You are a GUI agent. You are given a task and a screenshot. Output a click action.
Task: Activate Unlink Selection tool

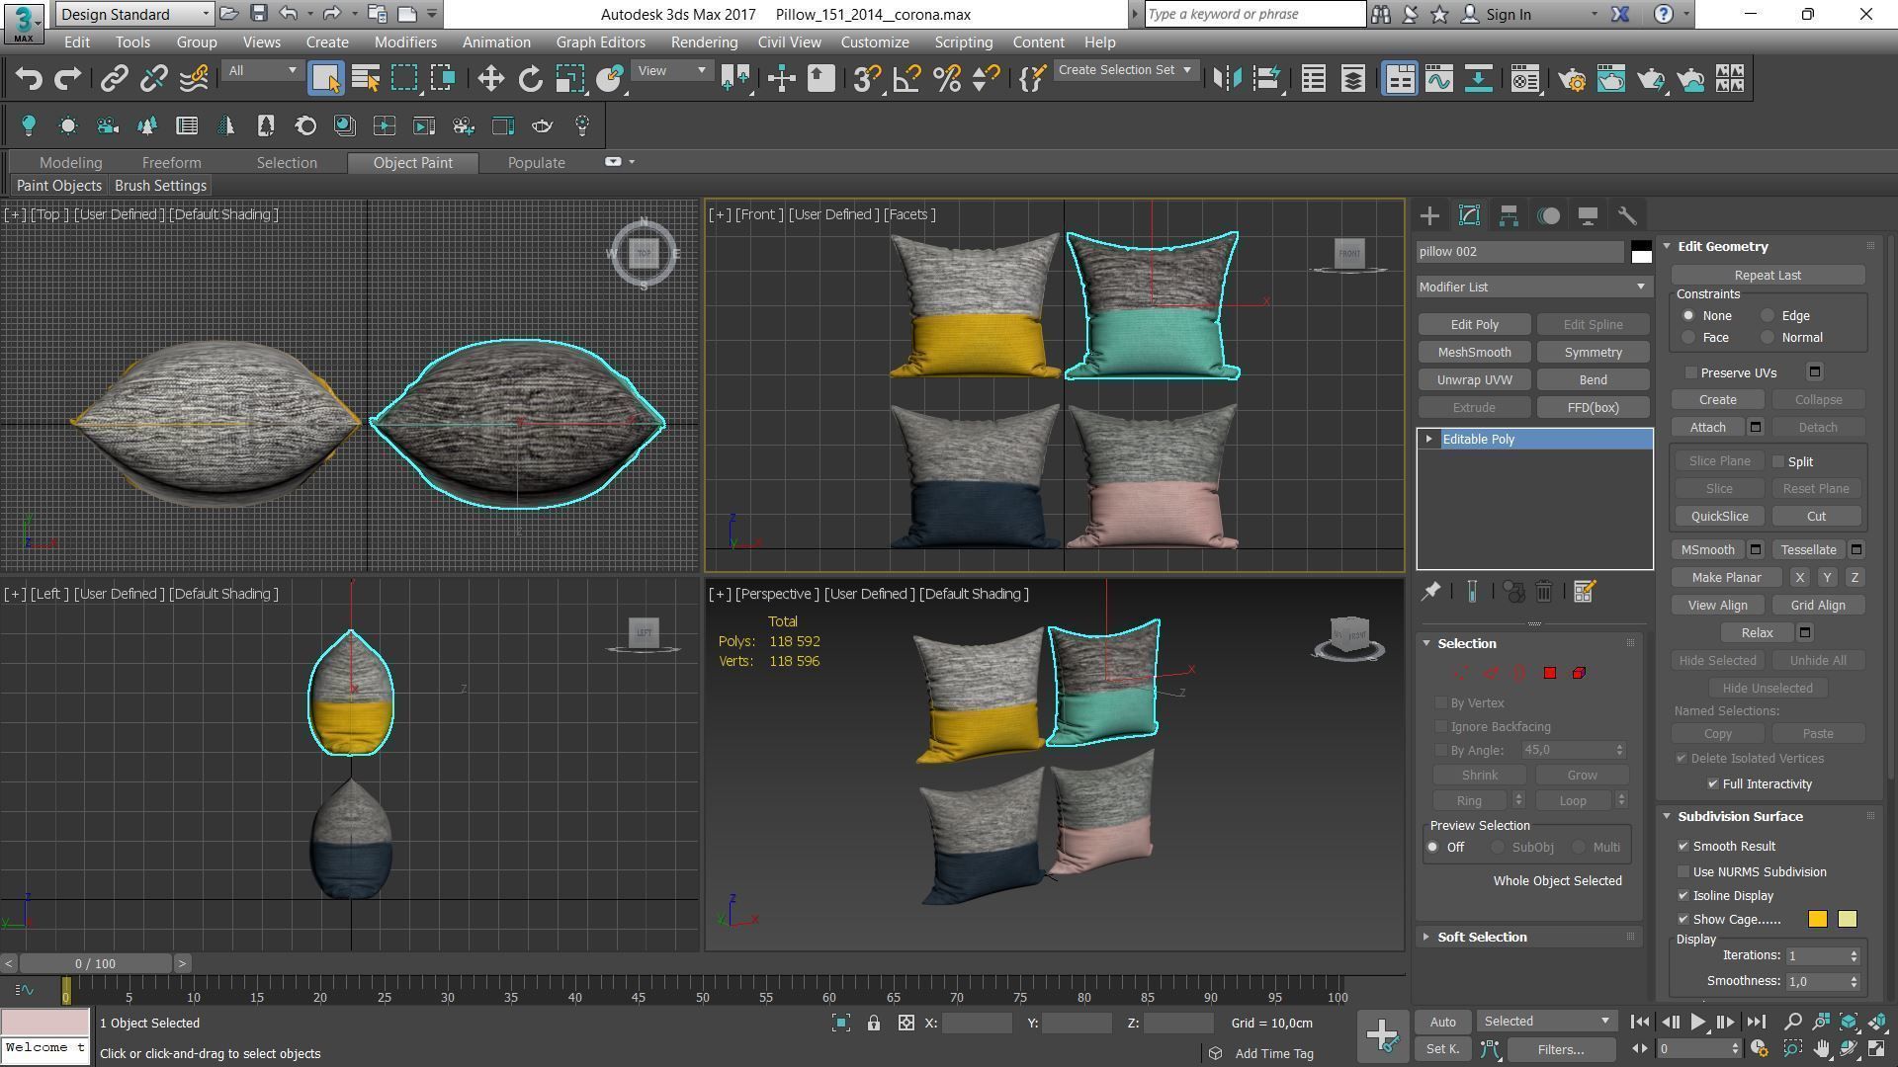[x=153, y=79]
